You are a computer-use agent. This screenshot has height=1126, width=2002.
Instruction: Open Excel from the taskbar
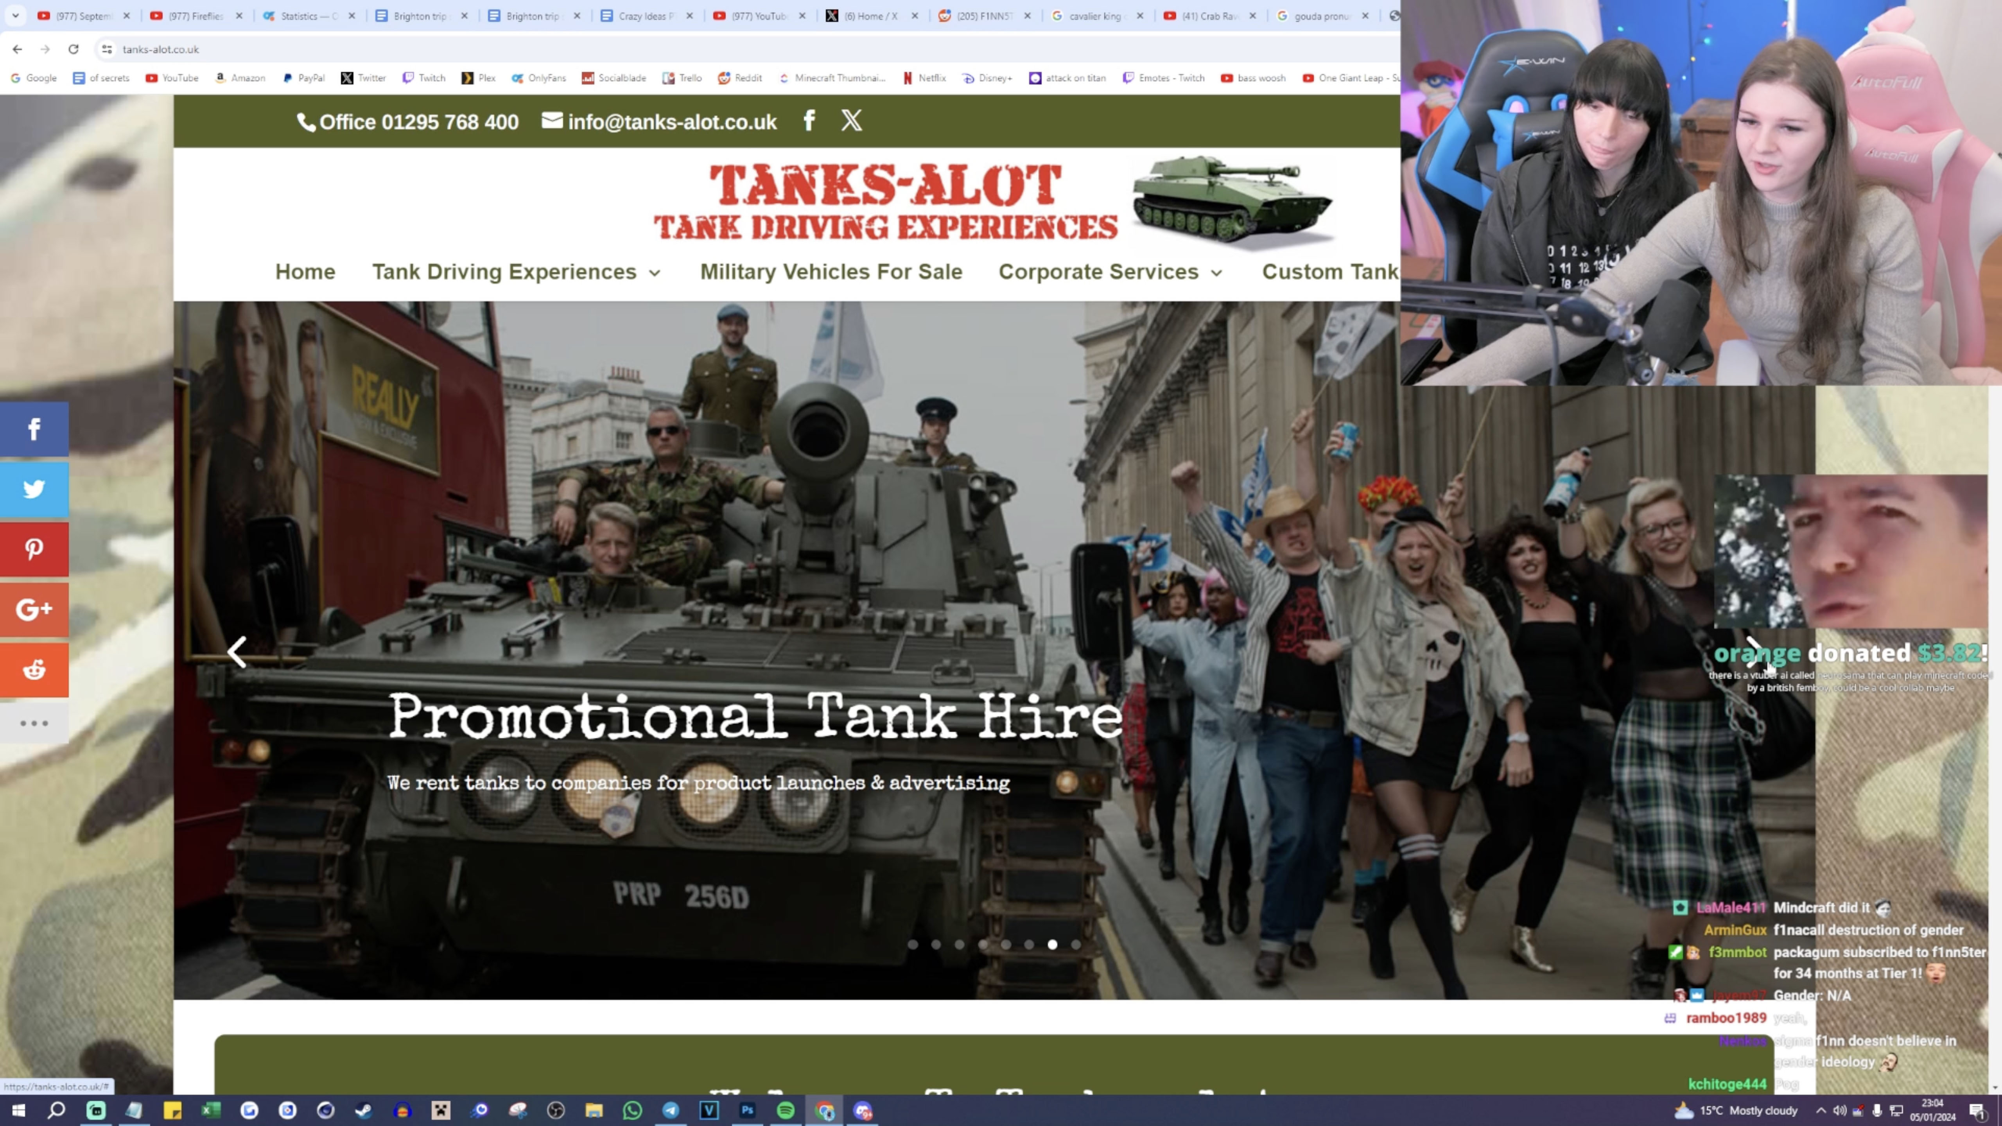click(211, 1110)
